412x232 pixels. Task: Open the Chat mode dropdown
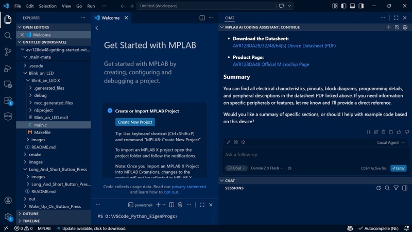236,168
